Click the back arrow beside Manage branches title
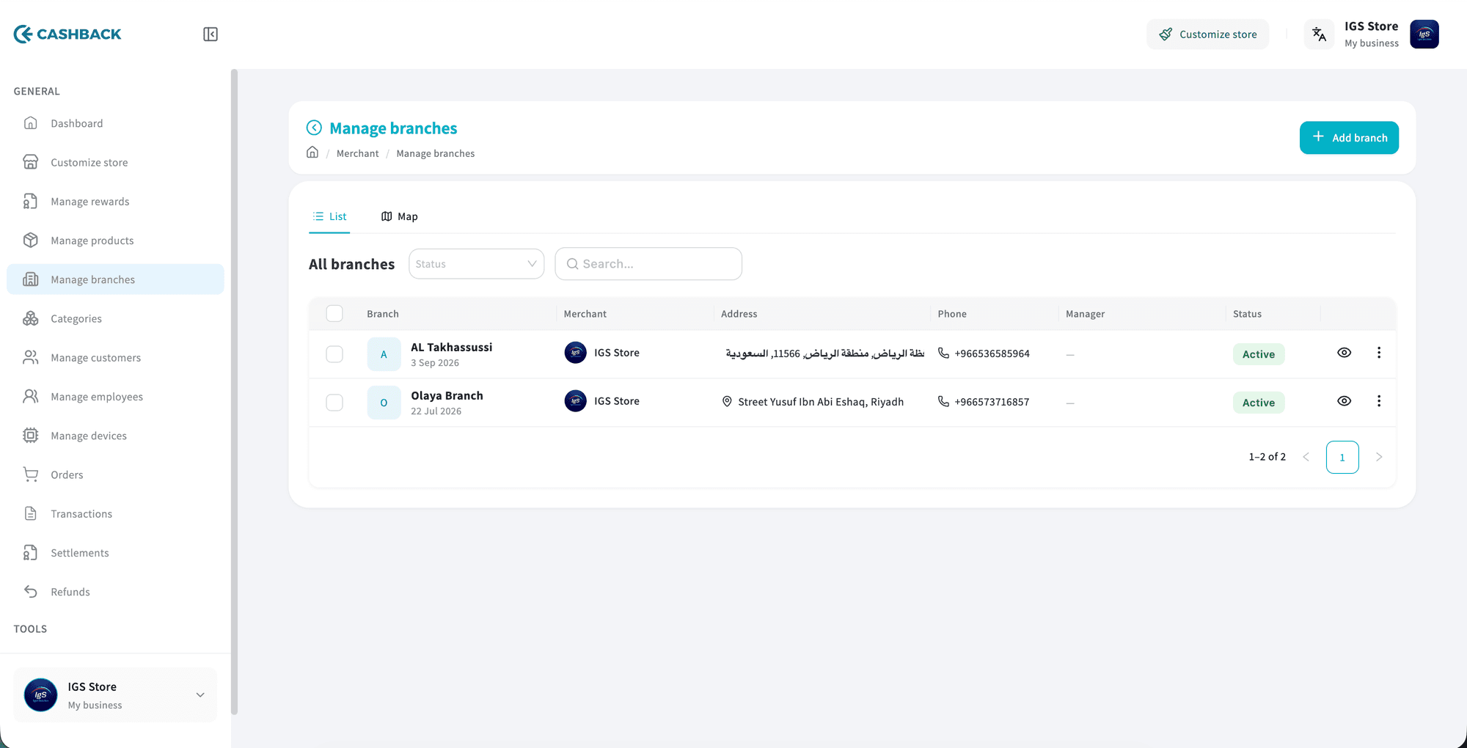 click(x=314, y=128)
